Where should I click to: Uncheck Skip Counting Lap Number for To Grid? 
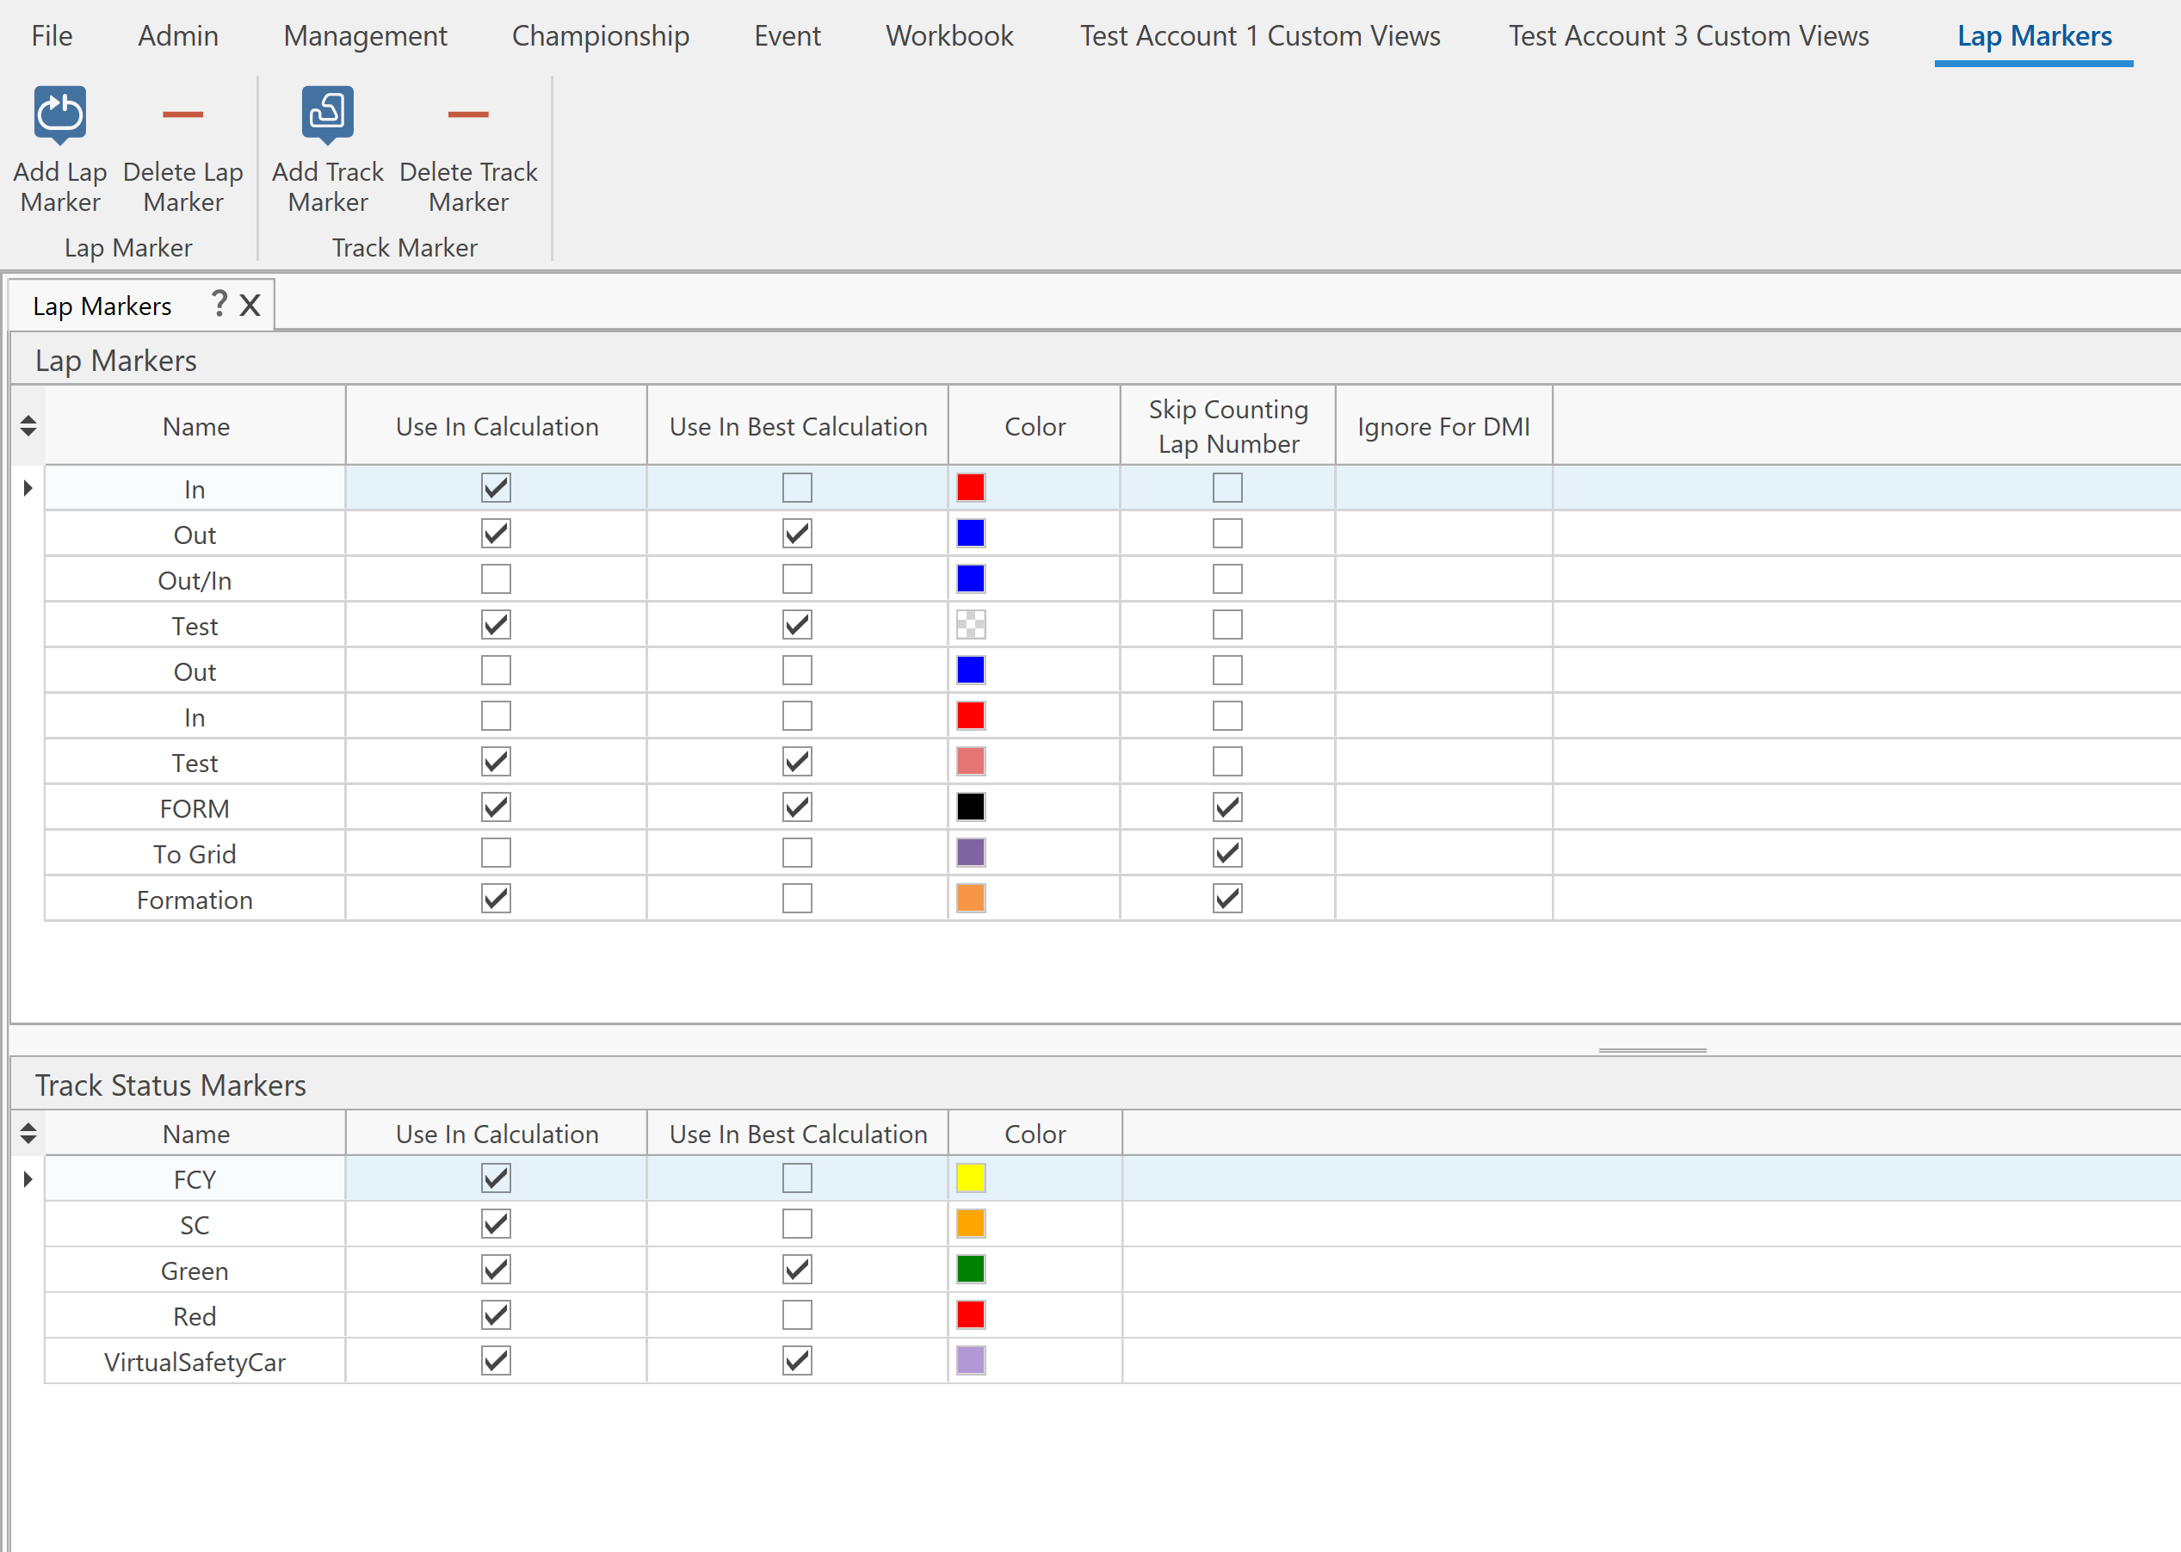1227,853
